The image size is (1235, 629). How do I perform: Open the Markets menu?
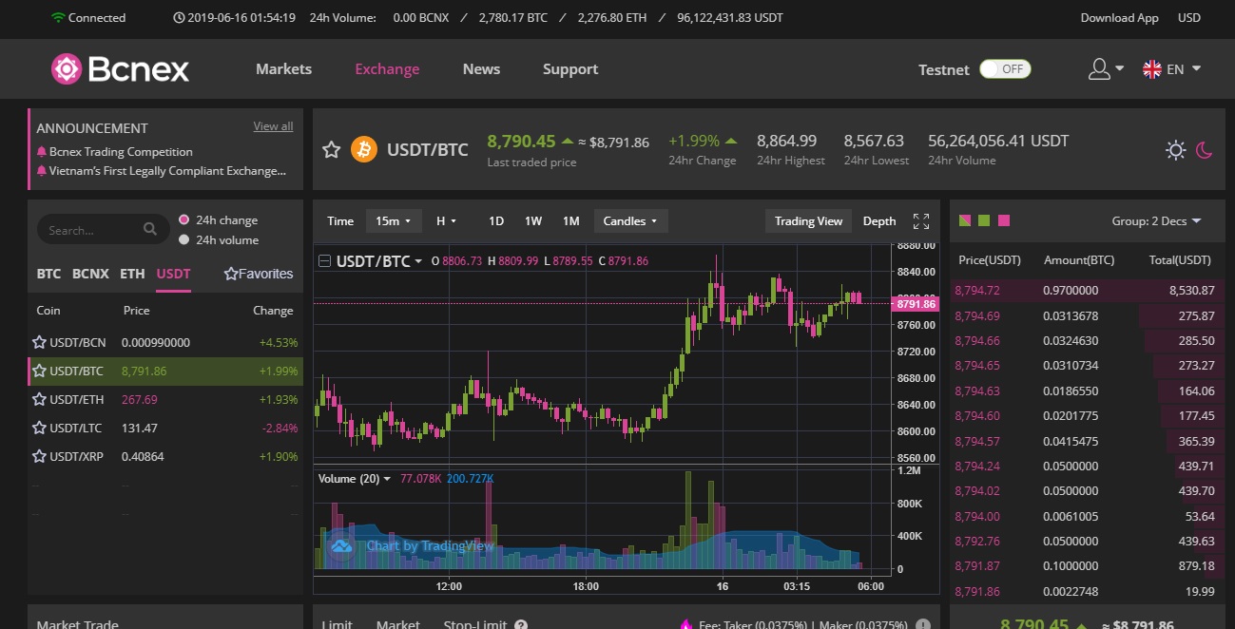click(283, 68)
